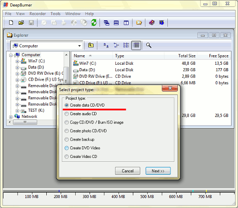Screen dimensions: 238x208
Task: Click the 700 MB mark on size ruler
Action: (x=205, y=197)
